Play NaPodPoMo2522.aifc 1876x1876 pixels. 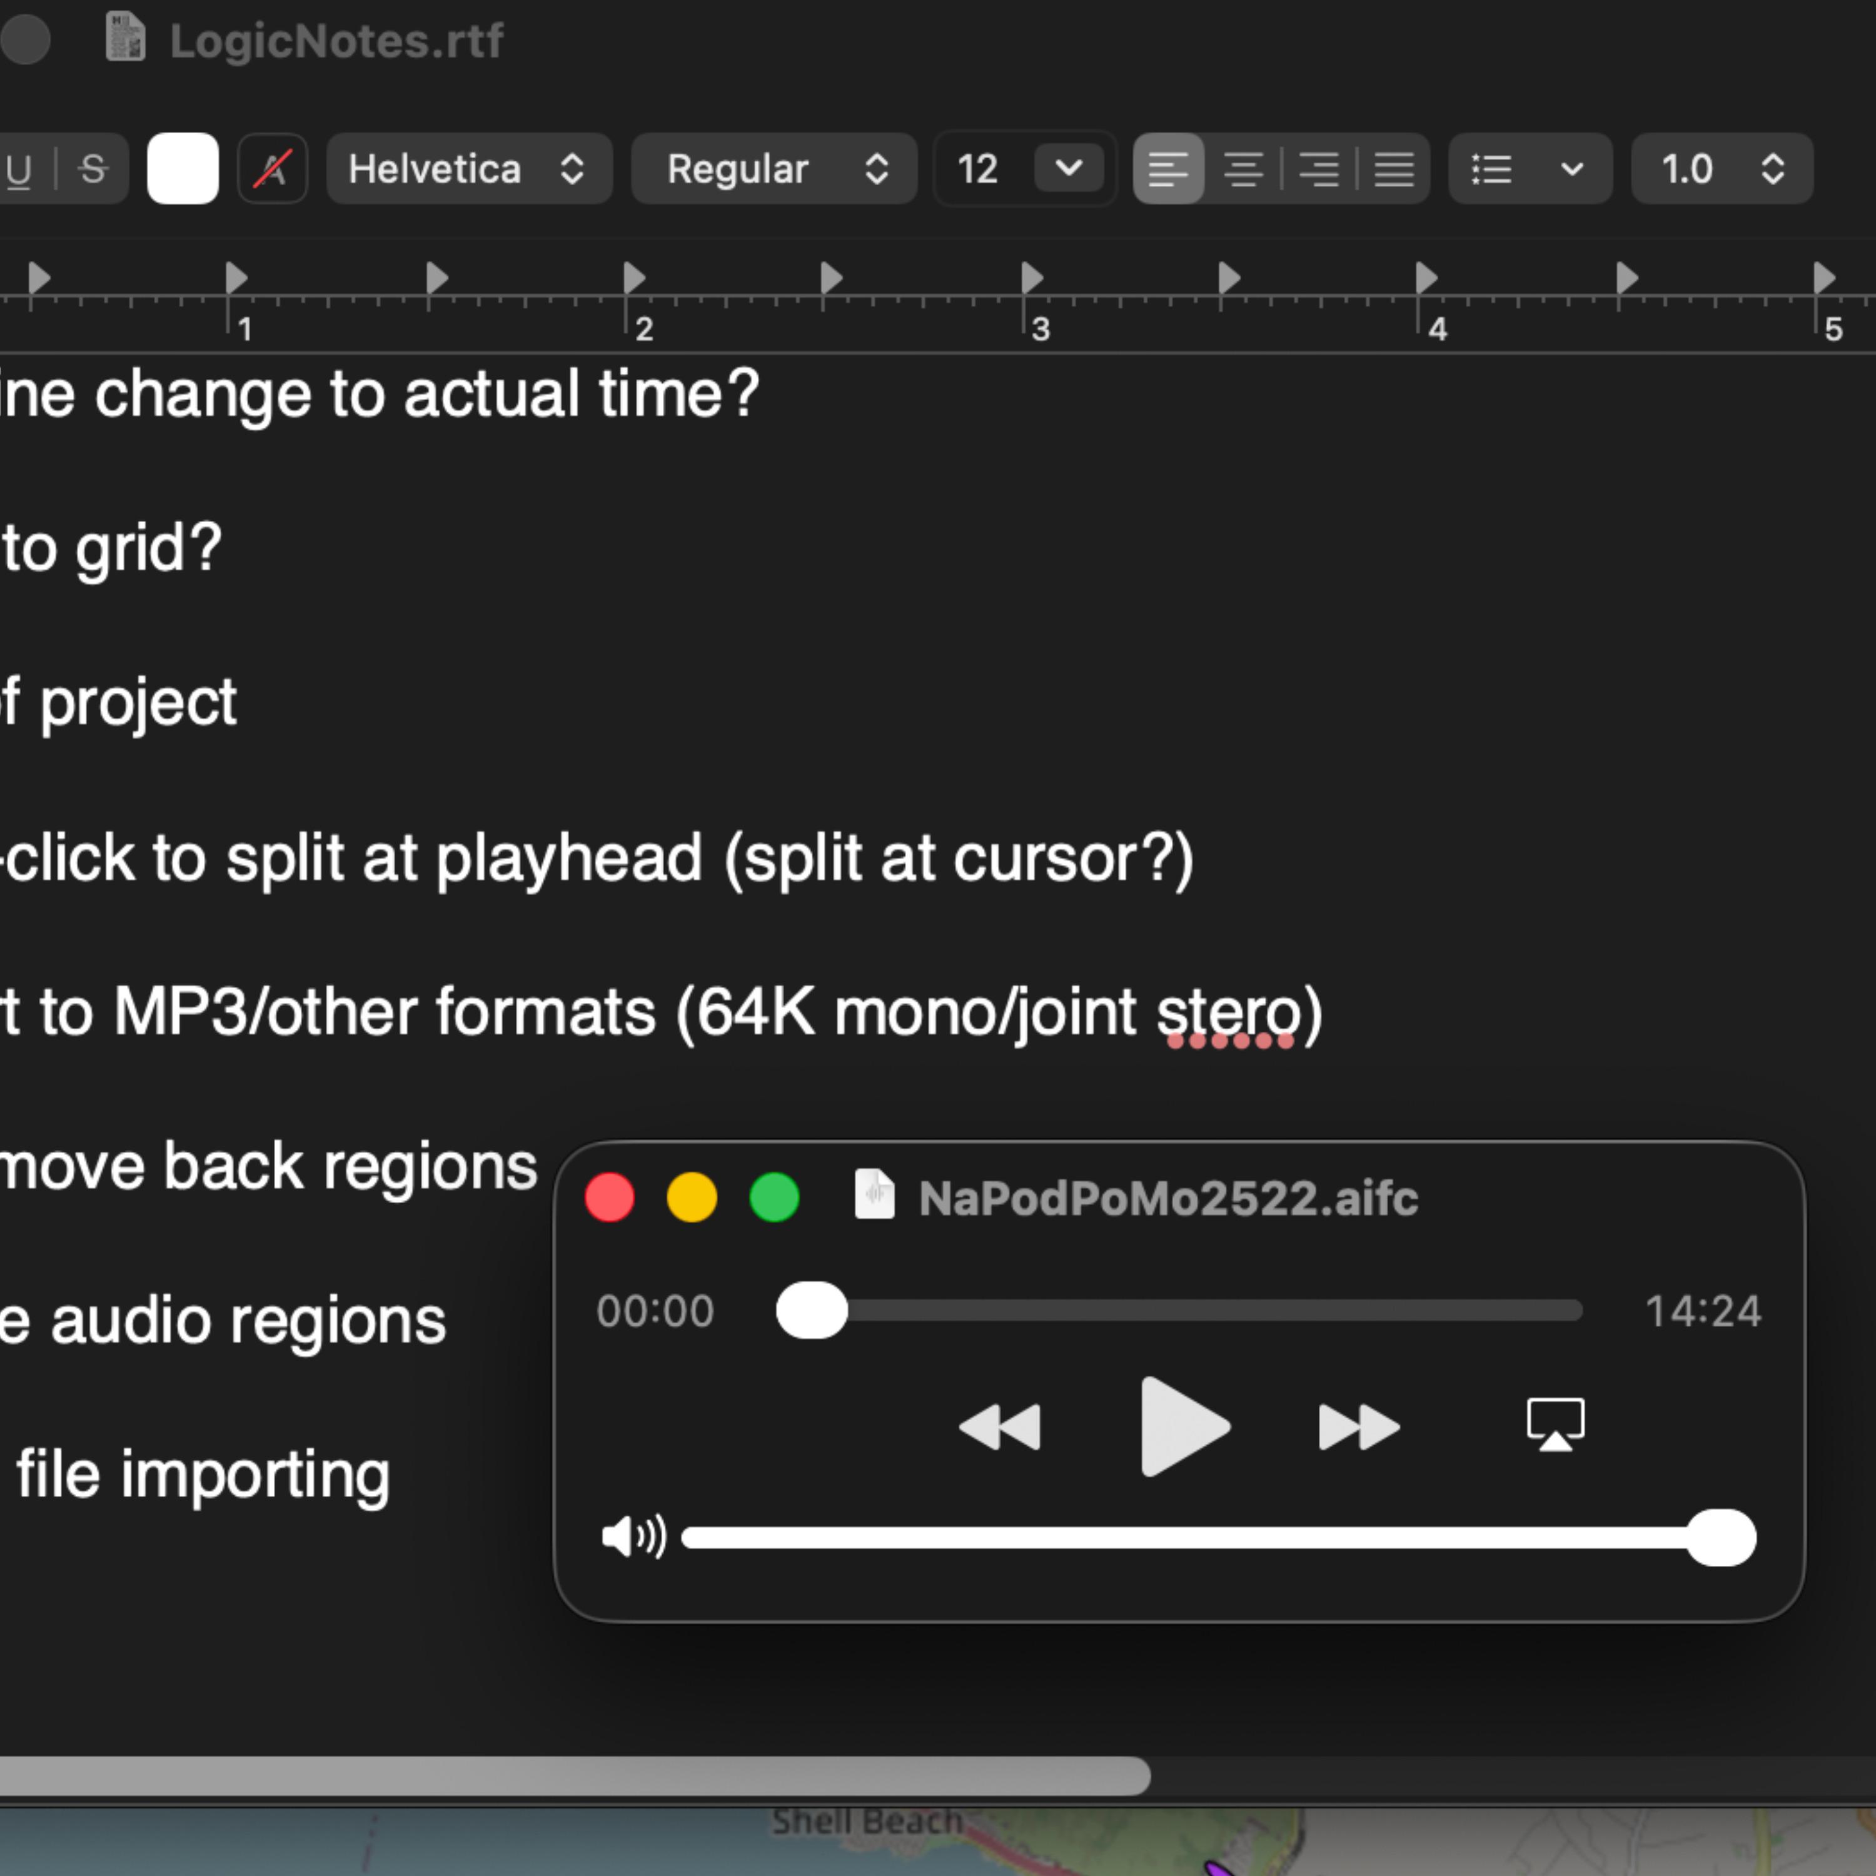click(1180, 1426)
